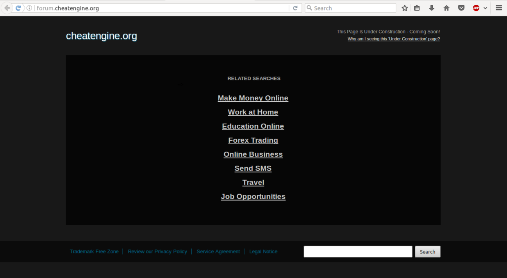Click the footer search text box

tap(358, 252)
